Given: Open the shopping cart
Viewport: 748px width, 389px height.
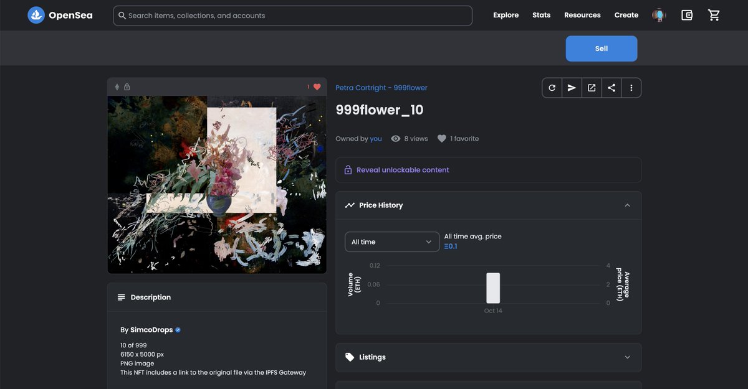Looking at the screenshot, I should tap(714, 15).
